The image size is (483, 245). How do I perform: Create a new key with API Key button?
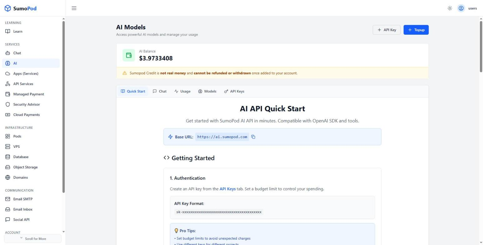[x=386, y=30]
